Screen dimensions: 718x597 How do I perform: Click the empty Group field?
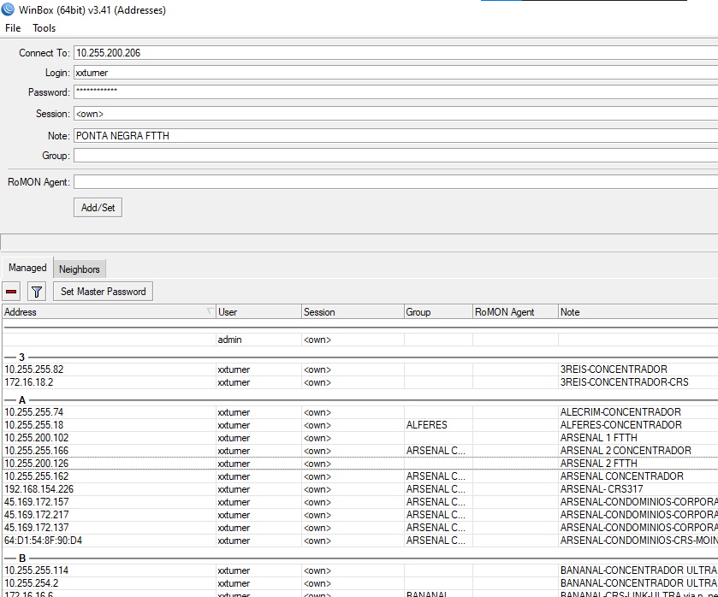pos(395,155)
